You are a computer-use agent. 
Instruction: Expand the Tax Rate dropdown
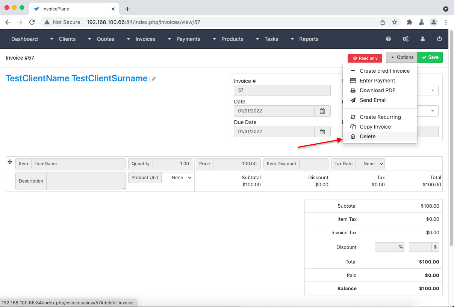click(370, 164)
